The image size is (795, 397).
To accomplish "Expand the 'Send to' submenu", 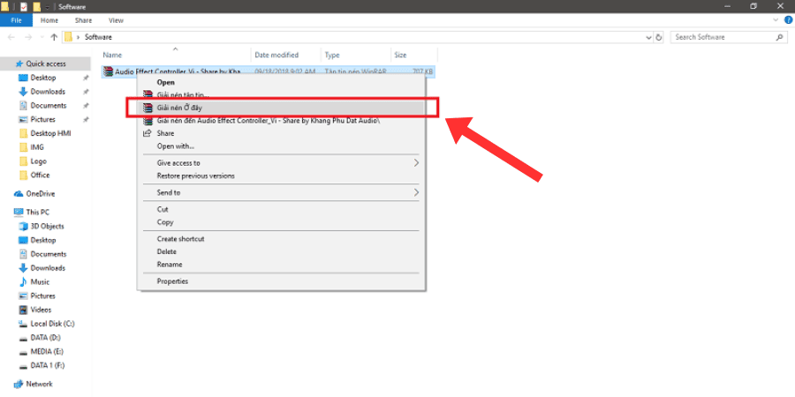I will (x=282, y=192).
